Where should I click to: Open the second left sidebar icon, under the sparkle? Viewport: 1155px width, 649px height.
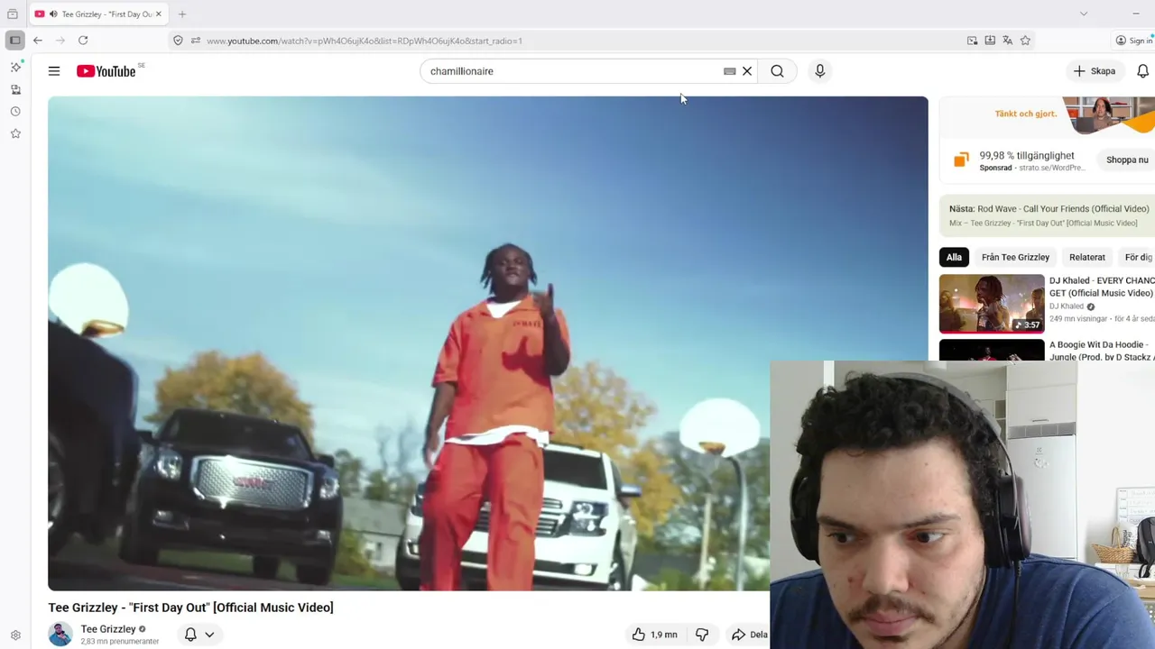[x=15, y=89]
